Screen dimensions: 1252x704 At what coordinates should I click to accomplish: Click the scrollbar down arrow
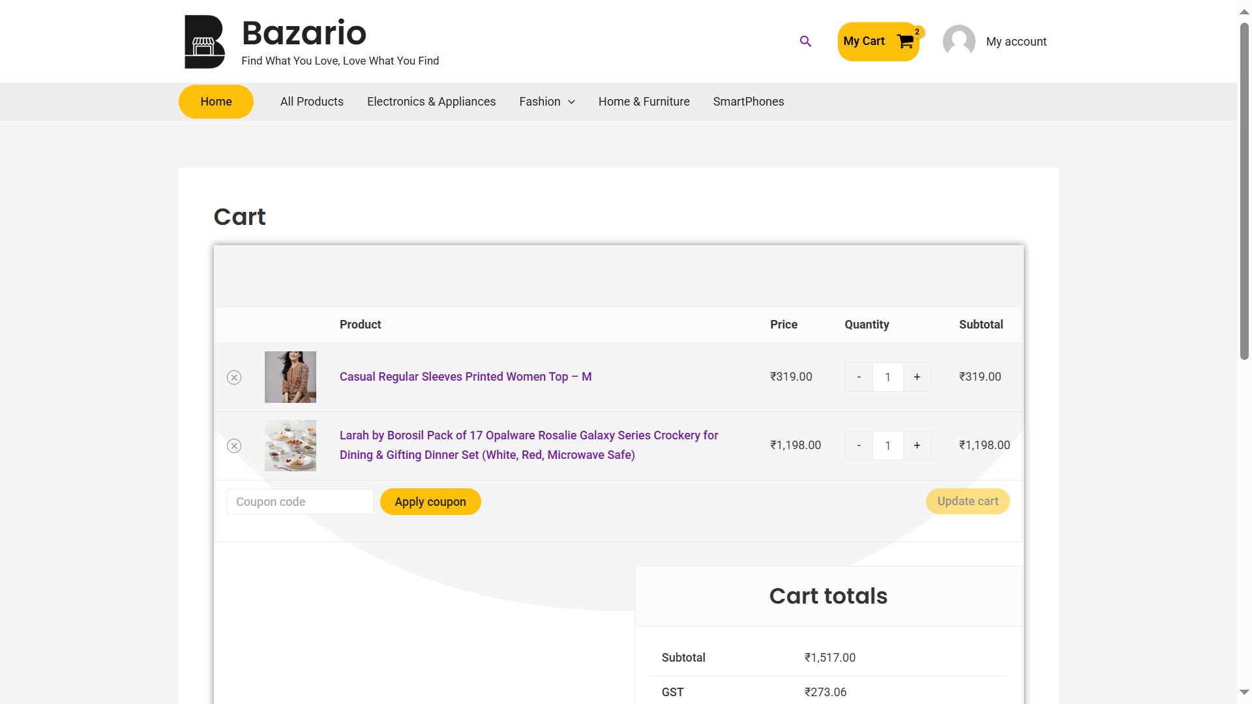tap(1244, 692)
